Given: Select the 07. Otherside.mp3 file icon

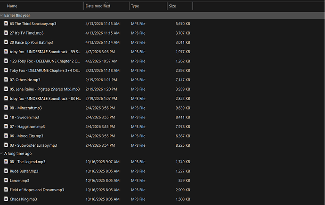Looking at the screenshot, I should (x=6, y=79).
